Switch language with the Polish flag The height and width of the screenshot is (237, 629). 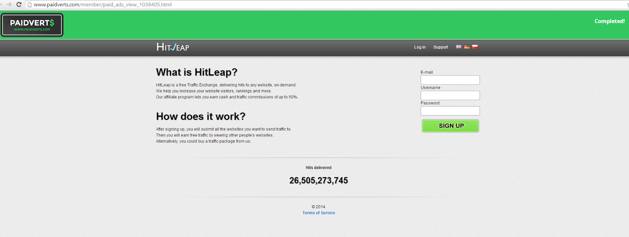(475, 47)
